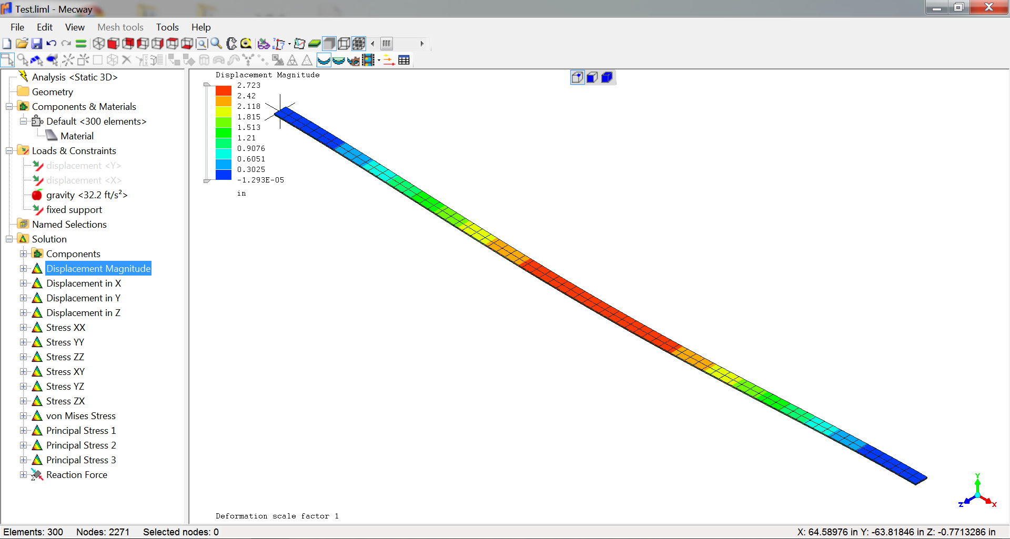Select Stress XX result

[x=66, y=328]
